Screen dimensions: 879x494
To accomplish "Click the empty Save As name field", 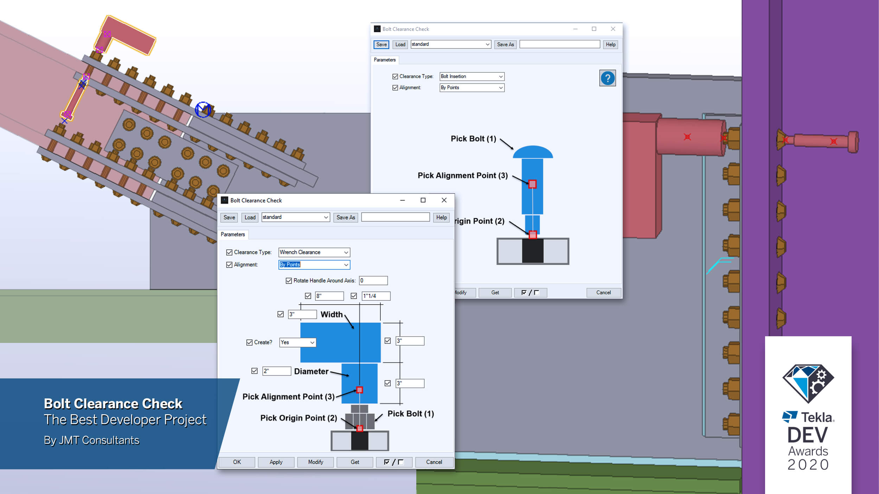I will 395,217.
